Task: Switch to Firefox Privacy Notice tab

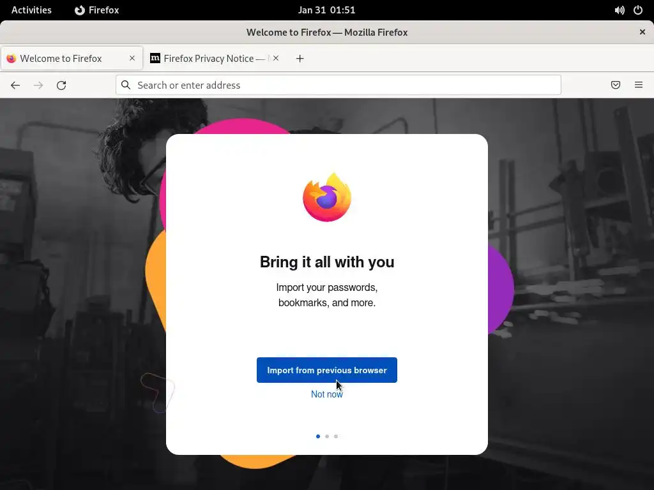Action: [x=215, y=58]
